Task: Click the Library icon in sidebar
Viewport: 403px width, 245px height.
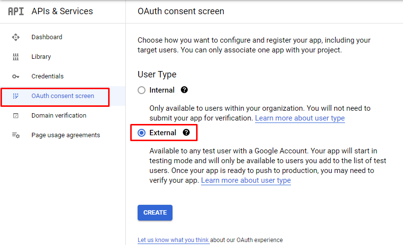Action: point(16,57)
